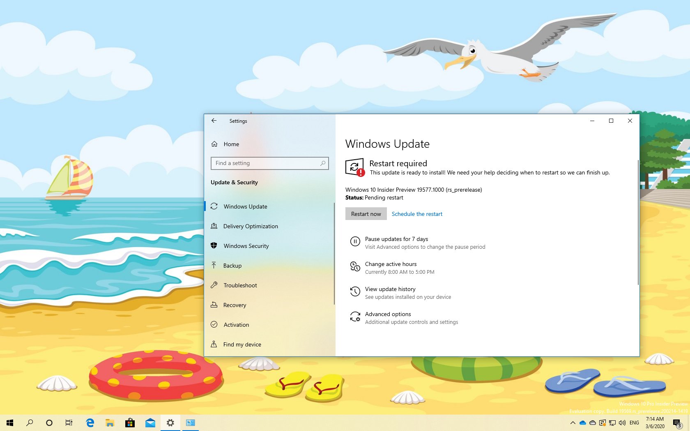
Task: Click the Restart required status icon
Action: click(355, 167)
